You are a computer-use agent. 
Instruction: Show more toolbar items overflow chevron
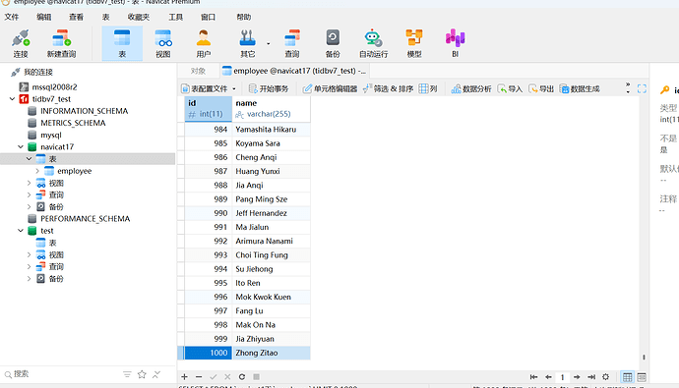tap(628, 88)
